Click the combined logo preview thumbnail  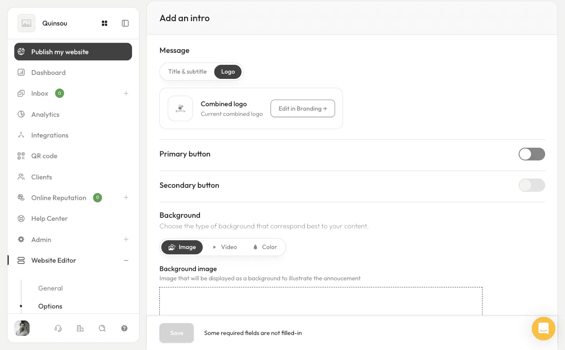point(180,108)
